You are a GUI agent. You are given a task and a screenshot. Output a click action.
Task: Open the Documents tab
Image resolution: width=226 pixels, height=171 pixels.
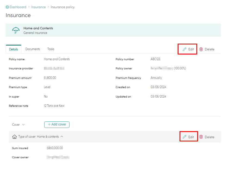tap(33, 49)
